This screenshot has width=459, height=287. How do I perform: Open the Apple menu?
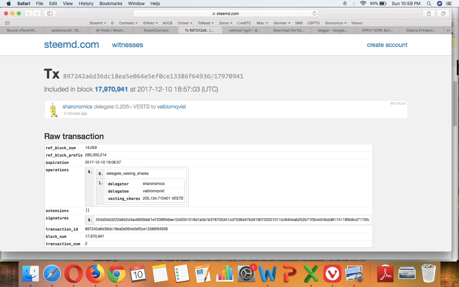(8, 4)
